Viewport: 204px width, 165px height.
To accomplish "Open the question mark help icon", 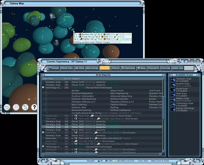I will (34, 107).
